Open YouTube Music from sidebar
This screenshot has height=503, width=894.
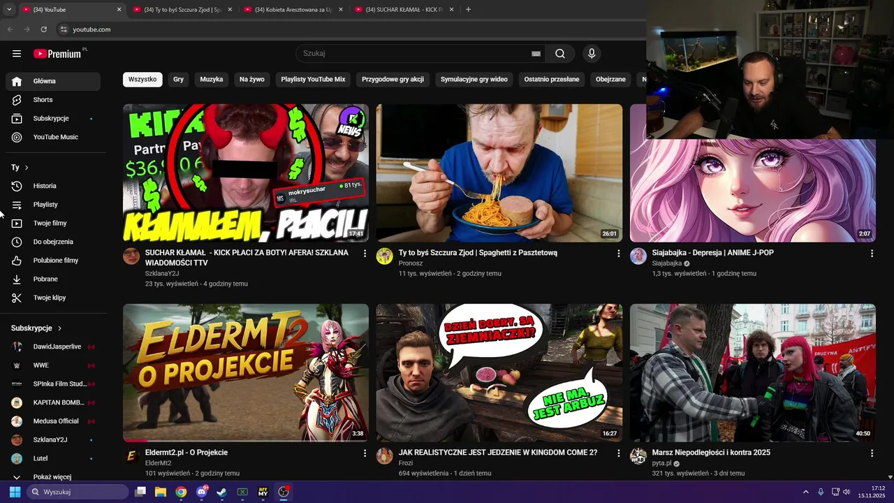(53, 137)
